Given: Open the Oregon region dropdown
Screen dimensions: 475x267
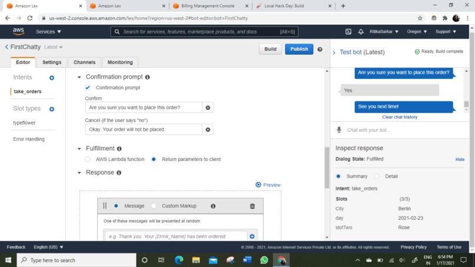Looking at the screenshot, I should [x=417, y=31].
